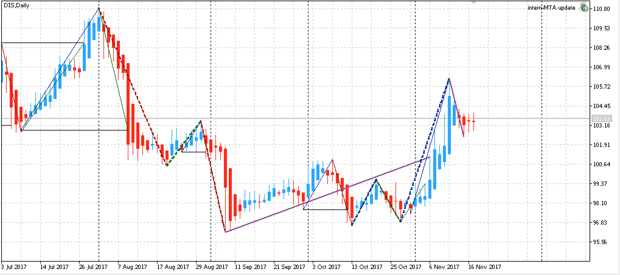Click the 103.18 price axis label
The width and height of the screenshot is (620, 275).
tap(601, 126)
